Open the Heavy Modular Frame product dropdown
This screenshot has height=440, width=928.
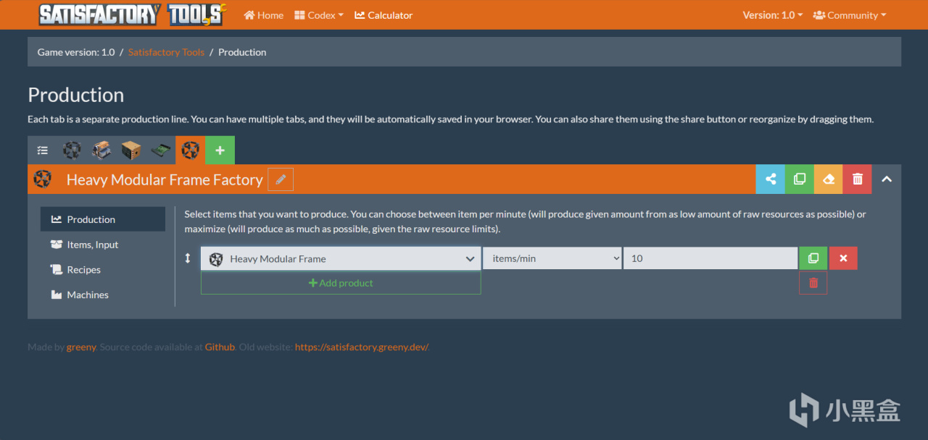(x=341, y=258)
